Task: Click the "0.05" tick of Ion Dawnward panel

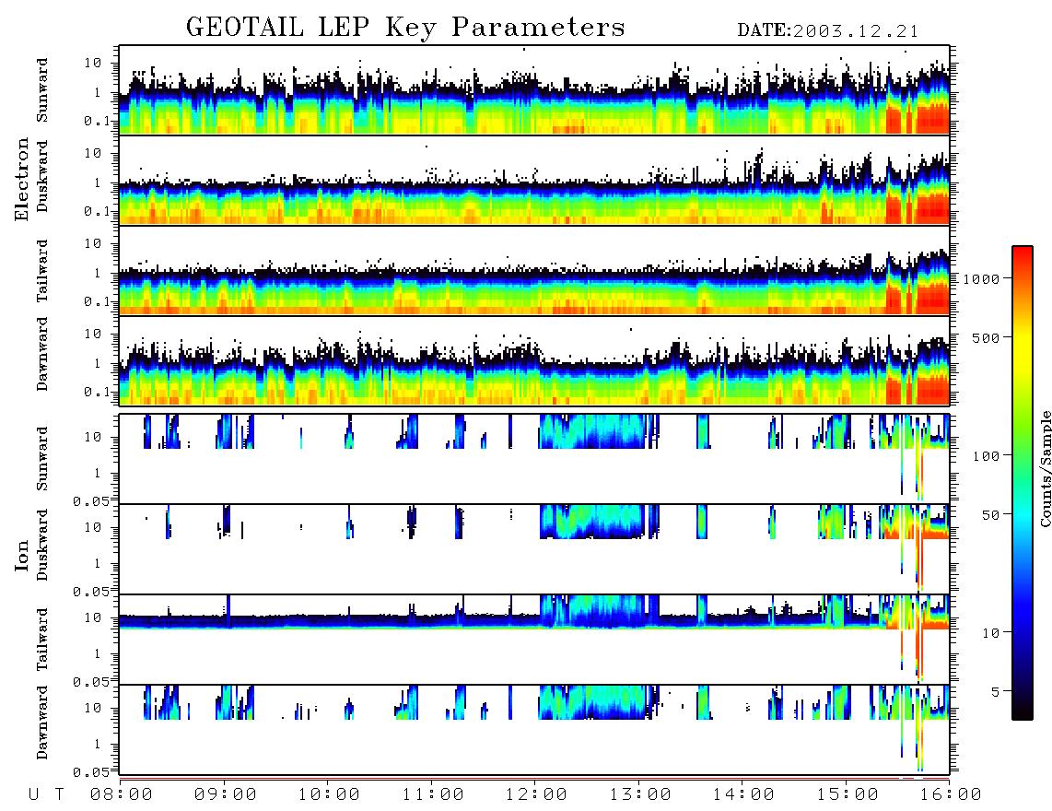Action: tap(90, 772)
